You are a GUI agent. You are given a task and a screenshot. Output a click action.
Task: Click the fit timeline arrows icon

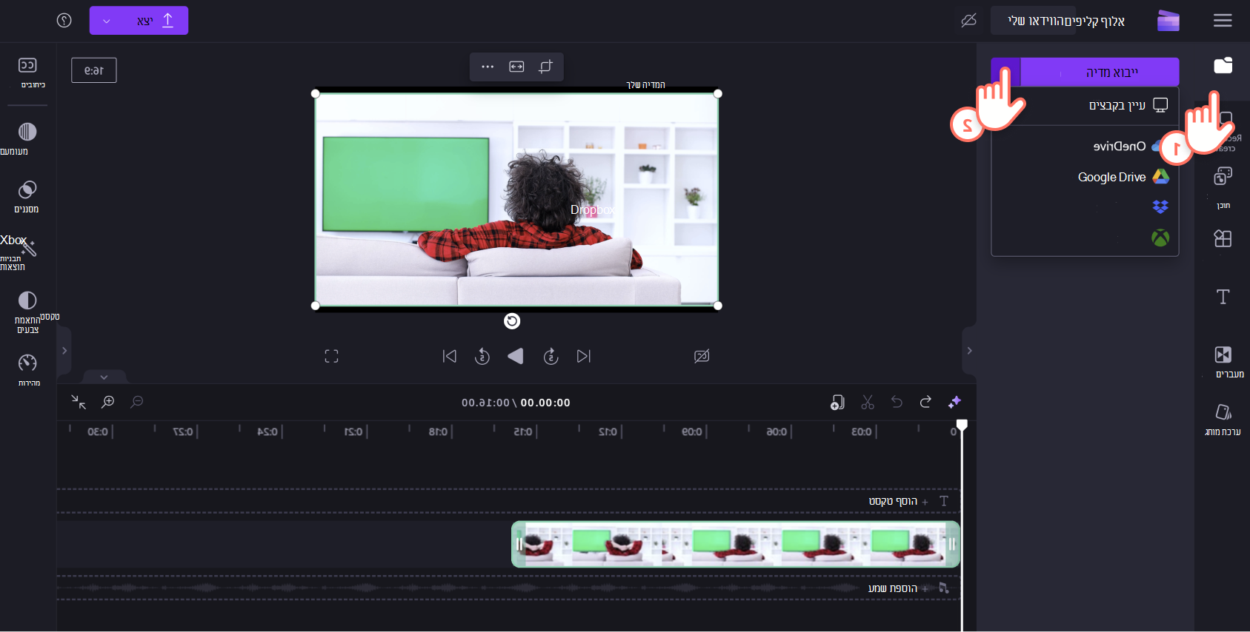coord(79,402)
